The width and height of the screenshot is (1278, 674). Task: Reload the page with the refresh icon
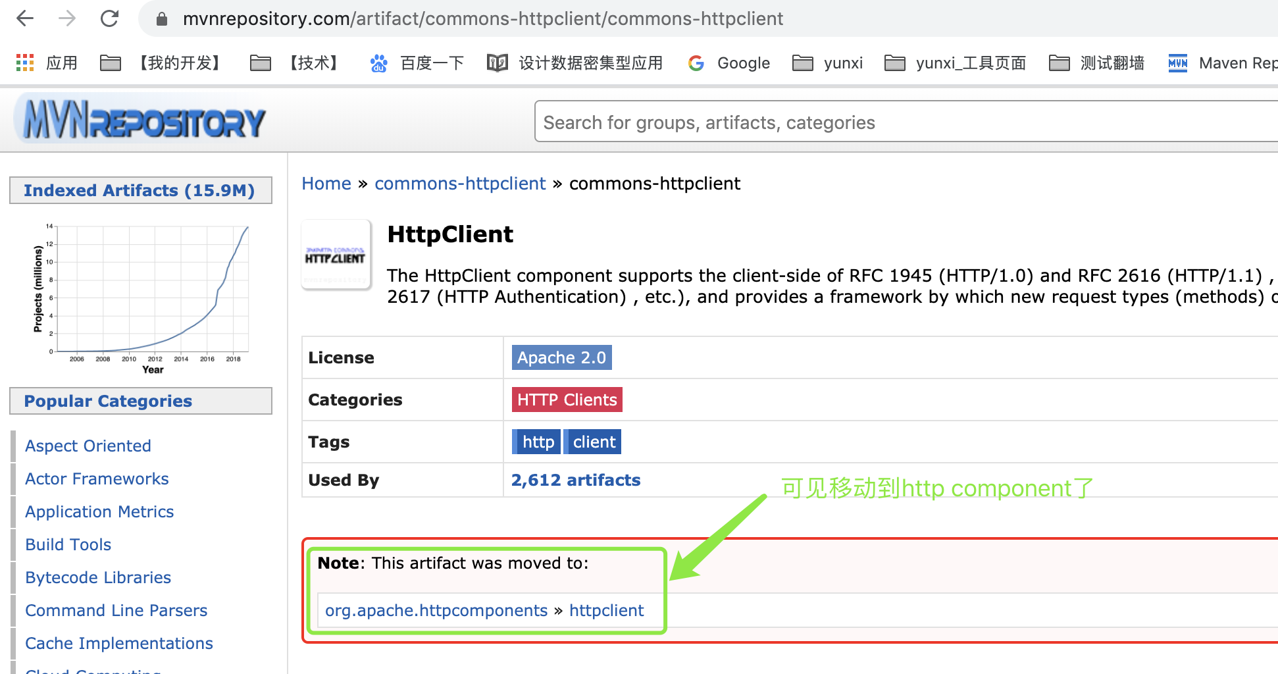(x=109, y=18)
